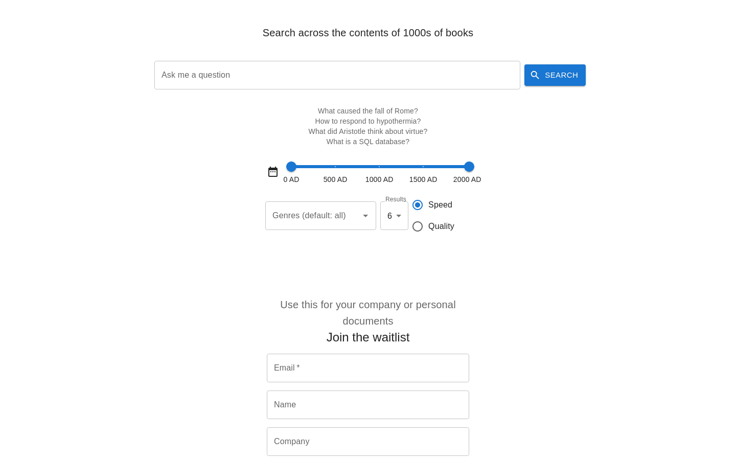The width and height of the screenshot is (736, 460).
Task: Select the Quality radio button
Action: pos(418,226)
